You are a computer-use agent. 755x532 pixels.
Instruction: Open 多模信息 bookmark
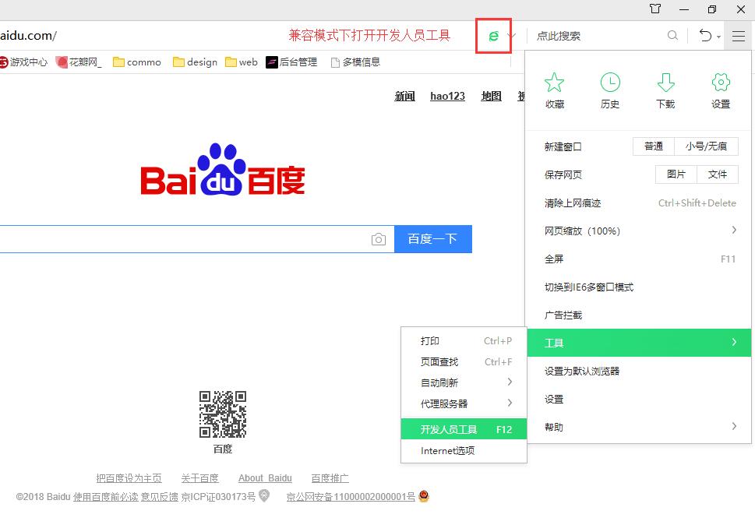tap(356, 62)
